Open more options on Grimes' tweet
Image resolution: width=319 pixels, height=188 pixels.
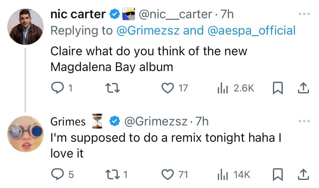(x=305, y=121)
